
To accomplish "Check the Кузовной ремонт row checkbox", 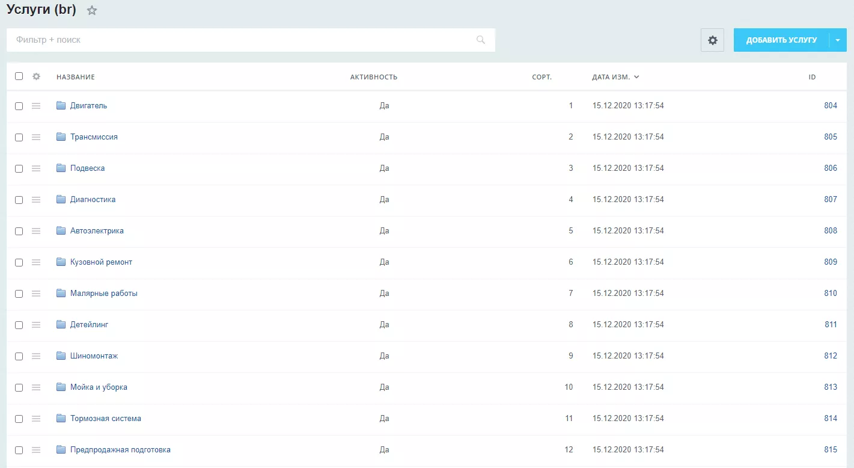I will (x=19, y=262).
